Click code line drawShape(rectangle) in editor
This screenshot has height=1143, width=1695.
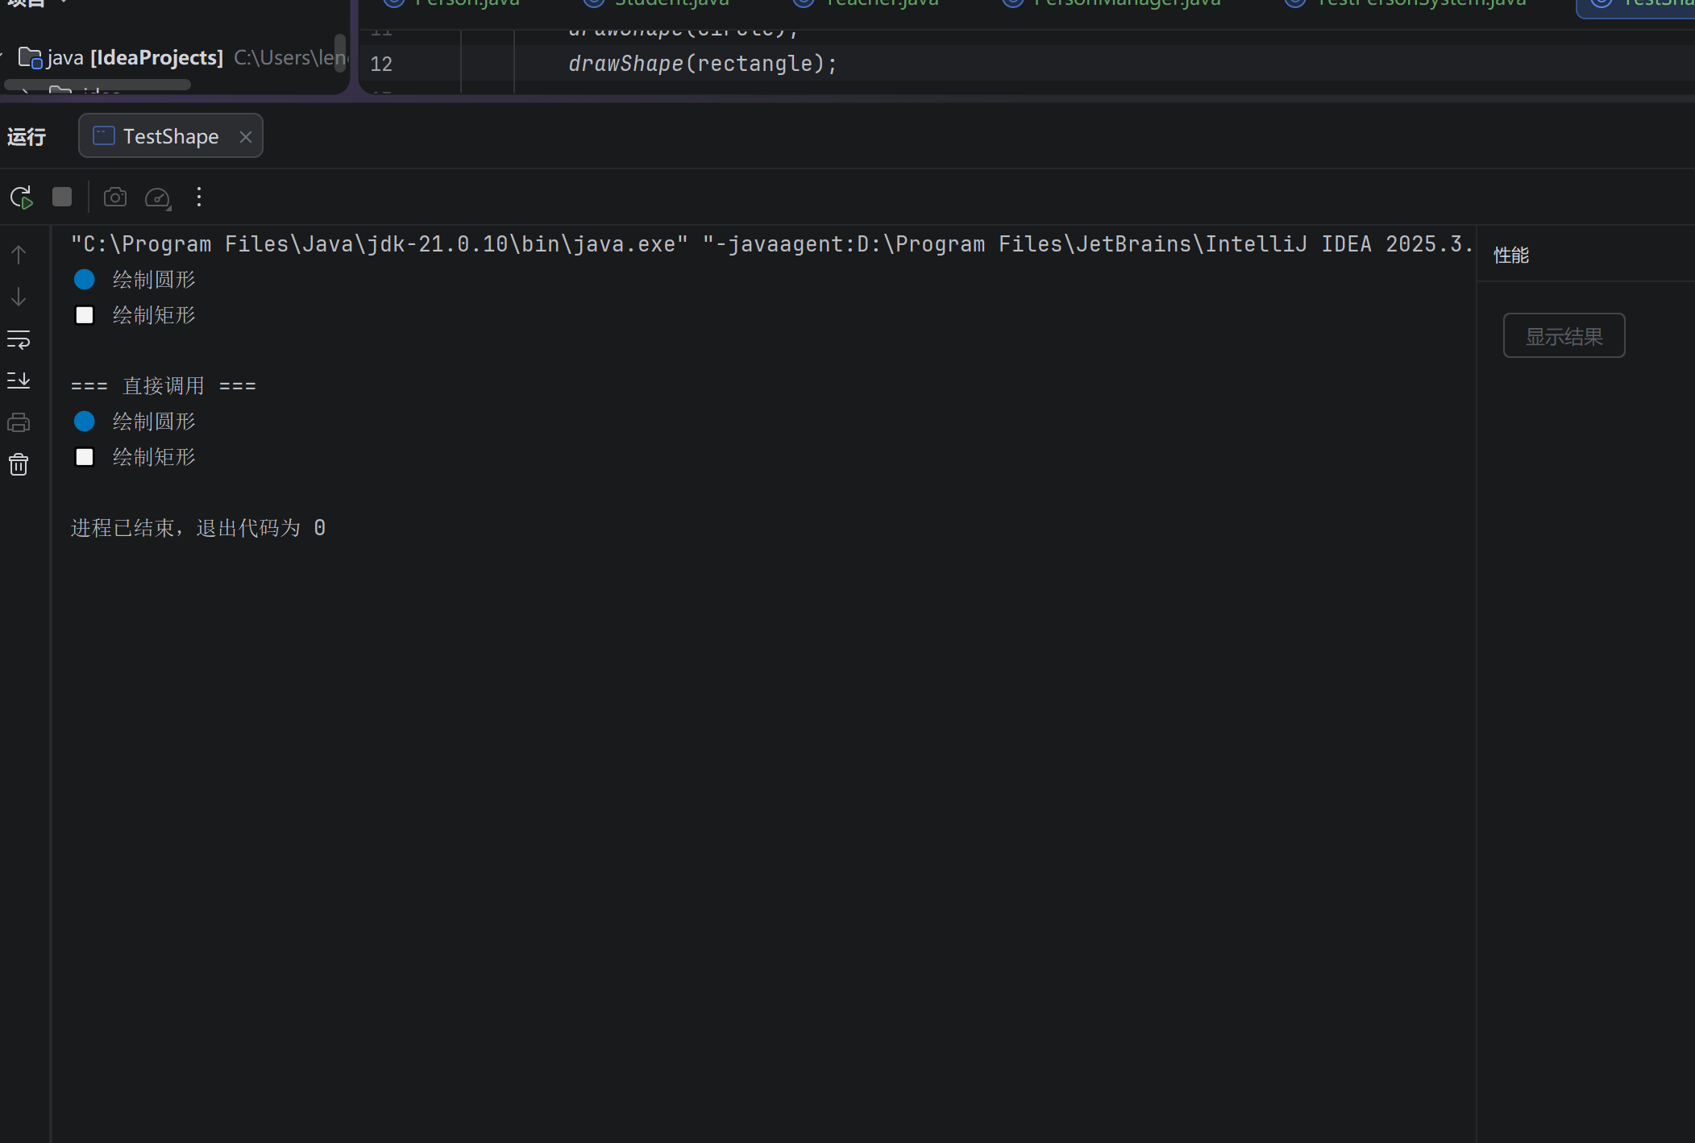[x=702, y=64]
